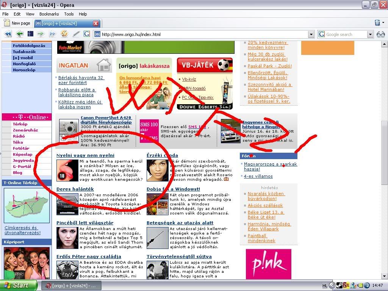Reload the page with the orange refresh icon

[64, 34]
